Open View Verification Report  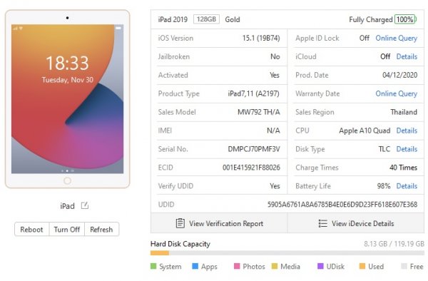[219, 223]
